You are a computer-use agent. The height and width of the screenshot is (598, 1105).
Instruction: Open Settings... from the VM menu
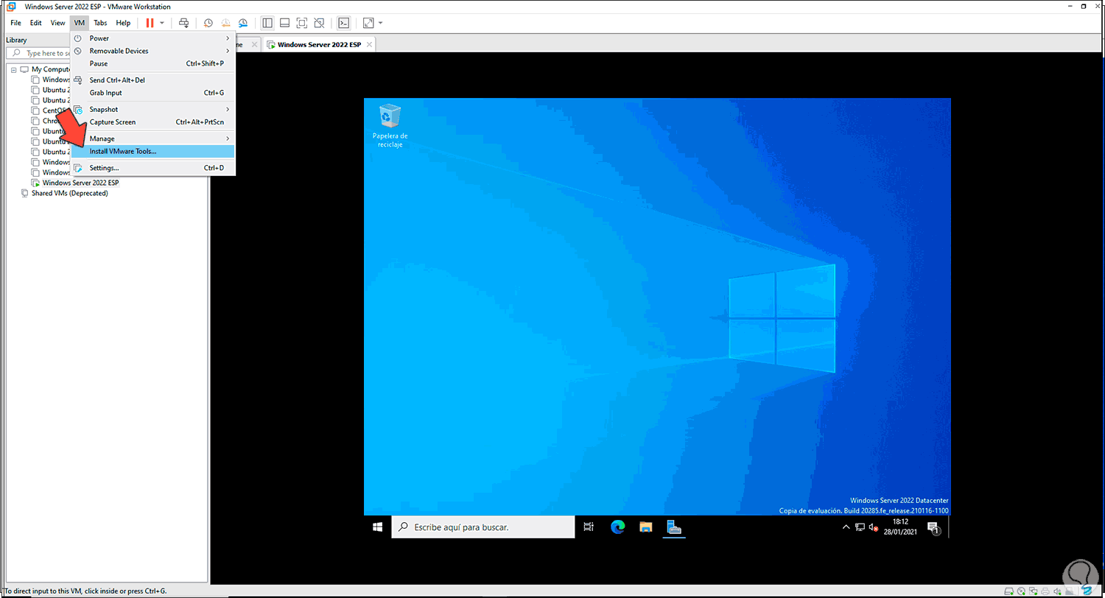(152, 168)
